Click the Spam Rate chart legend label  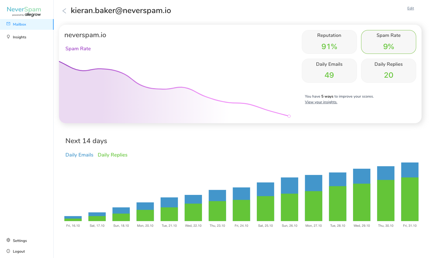coord(78,49)
